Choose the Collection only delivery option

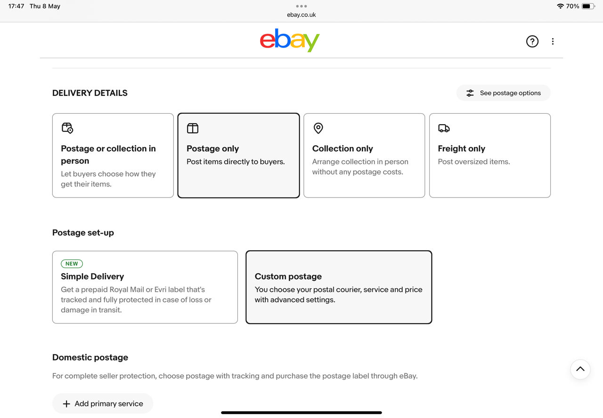[364, 155]
